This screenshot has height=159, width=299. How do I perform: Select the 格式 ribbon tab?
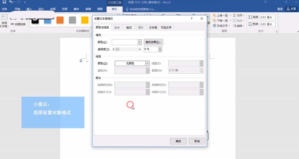pyautogui.click(x=114, y=9)
